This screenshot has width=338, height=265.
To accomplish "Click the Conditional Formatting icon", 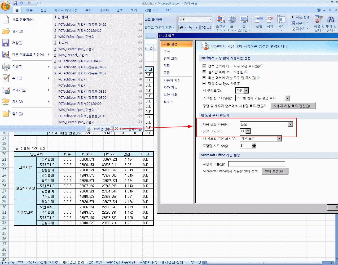I will coord(220,20).
